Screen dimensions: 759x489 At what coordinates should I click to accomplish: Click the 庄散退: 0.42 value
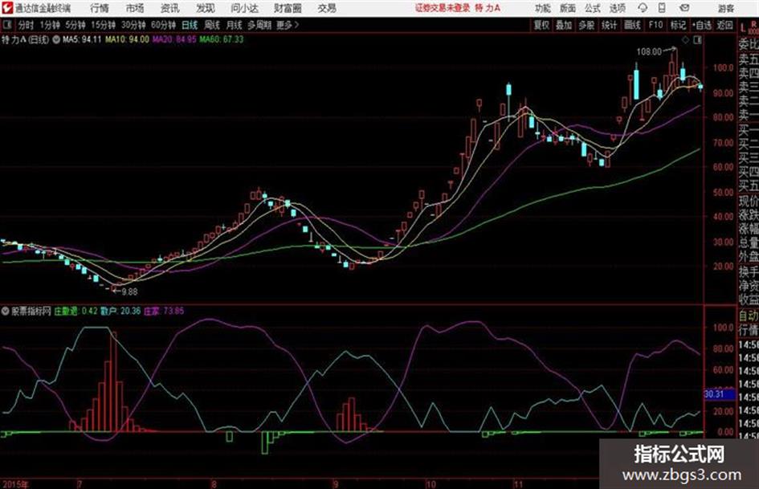click(x=75, y=312)
